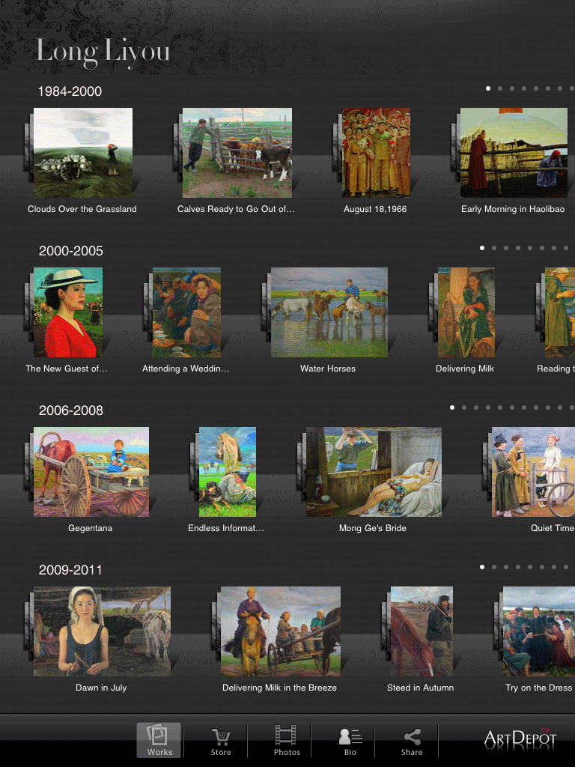
Task: Open Early Morning in Haolibao painting
Action: click(x=514, y=153)
